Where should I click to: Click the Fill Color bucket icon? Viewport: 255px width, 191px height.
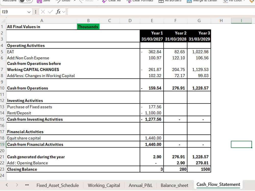[x=225, y=1]
